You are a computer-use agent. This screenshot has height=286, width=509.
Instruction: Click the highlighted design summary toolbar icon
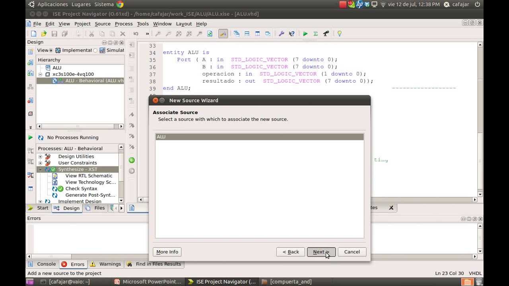click(x=223, y=34)
